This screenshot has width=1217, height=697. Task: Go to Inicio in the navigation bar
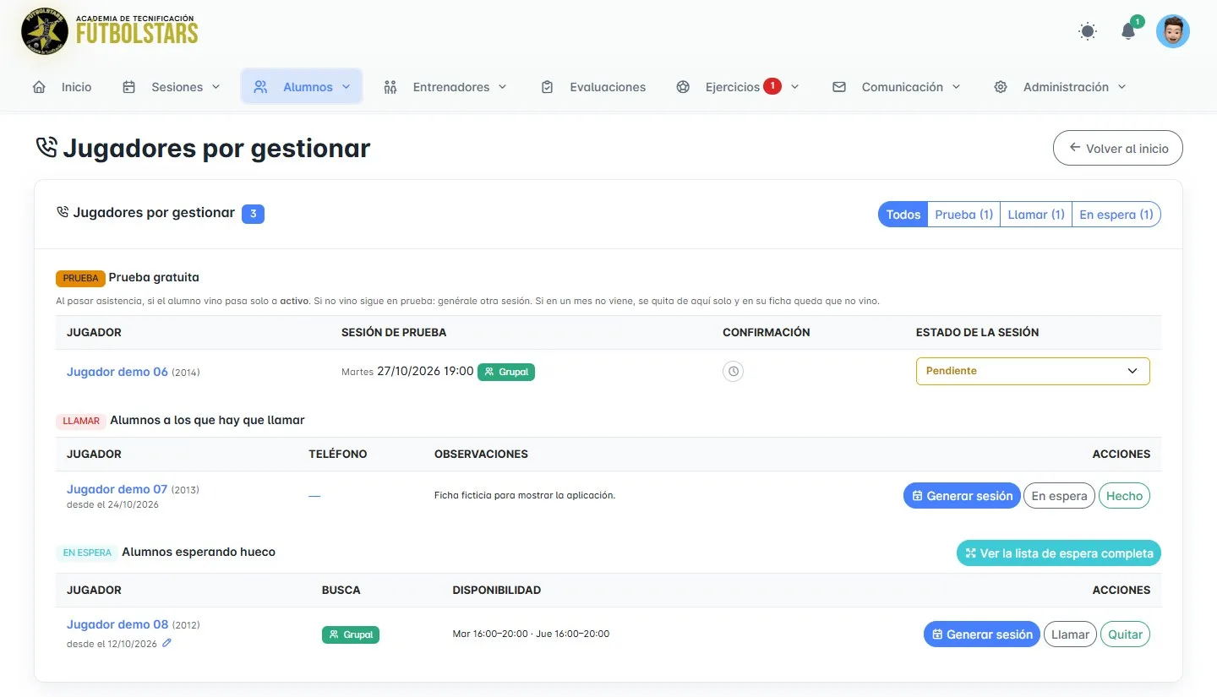(62, 87)
